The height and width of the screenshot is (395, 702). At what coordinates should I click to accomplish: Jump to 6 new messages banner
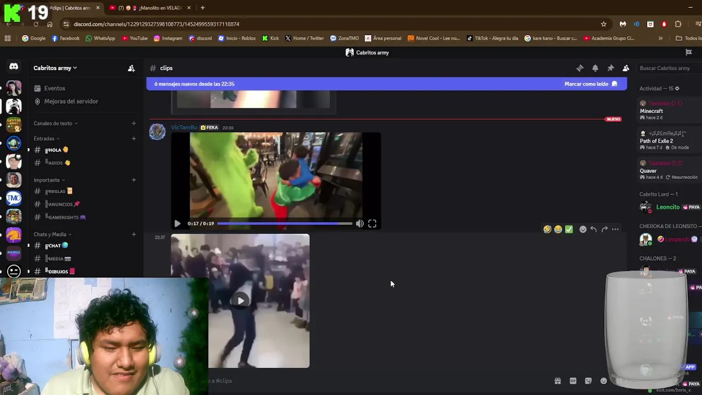[x=194, y=84]
